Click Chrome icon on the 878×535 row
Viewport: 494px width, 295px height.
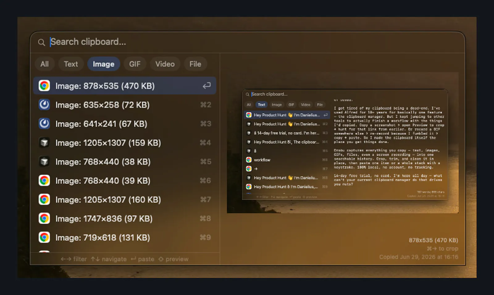click(44, 86)
